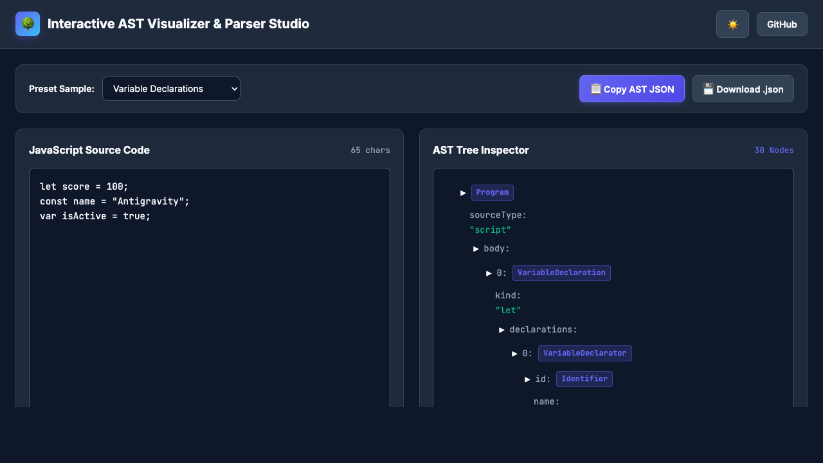Click the code line 'var isActive = true;'
The width and height of the screenshot is (823, 463).
click(95, 216)
